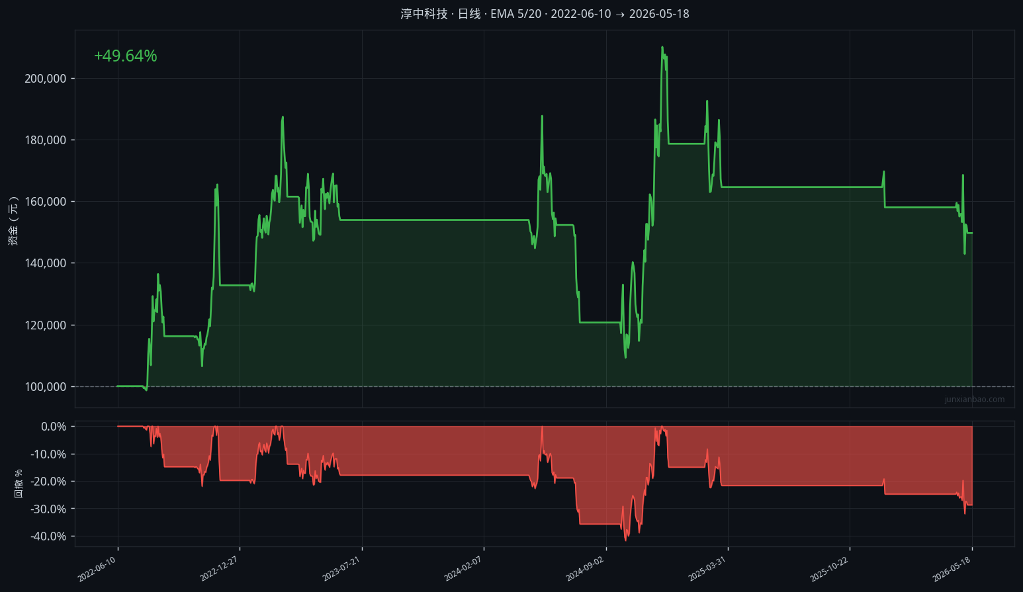Click the -20.0% drawdown tick label
Viewport: 1023px width, 592px height.
[49, 482]
